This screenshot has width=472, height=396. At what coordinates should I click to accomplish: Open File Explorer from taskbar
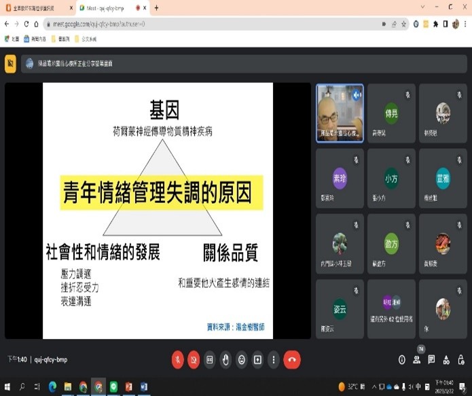(x=68, y=386)
